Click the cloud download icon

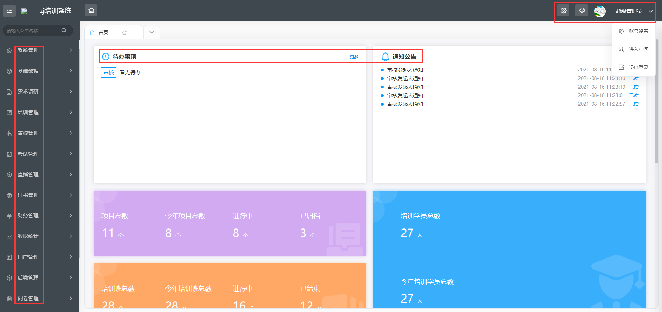[x=582, y=11]
